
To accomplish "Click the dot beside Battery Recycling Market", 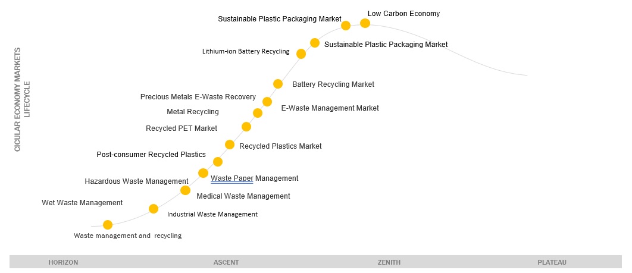I will click(x=277, y=84).
